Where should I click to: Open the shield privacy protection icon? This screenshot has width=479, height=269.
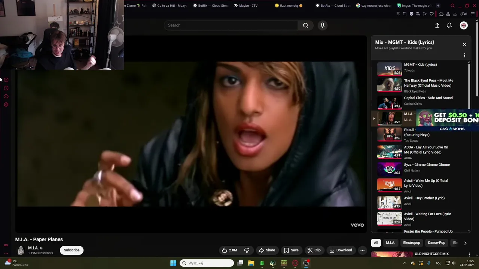pyautogui.click(x=411, y=14)
